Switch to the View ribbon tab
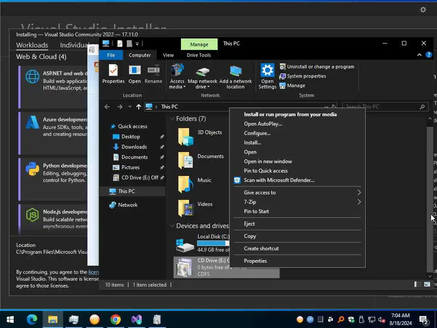This screenshot has width=437, height=328. point(168,55)
